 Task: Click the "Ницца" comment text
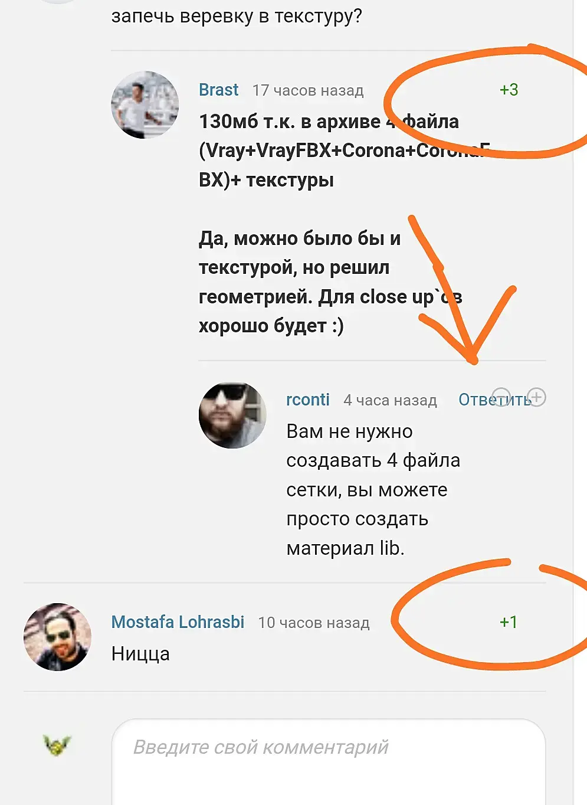(140, 654)
